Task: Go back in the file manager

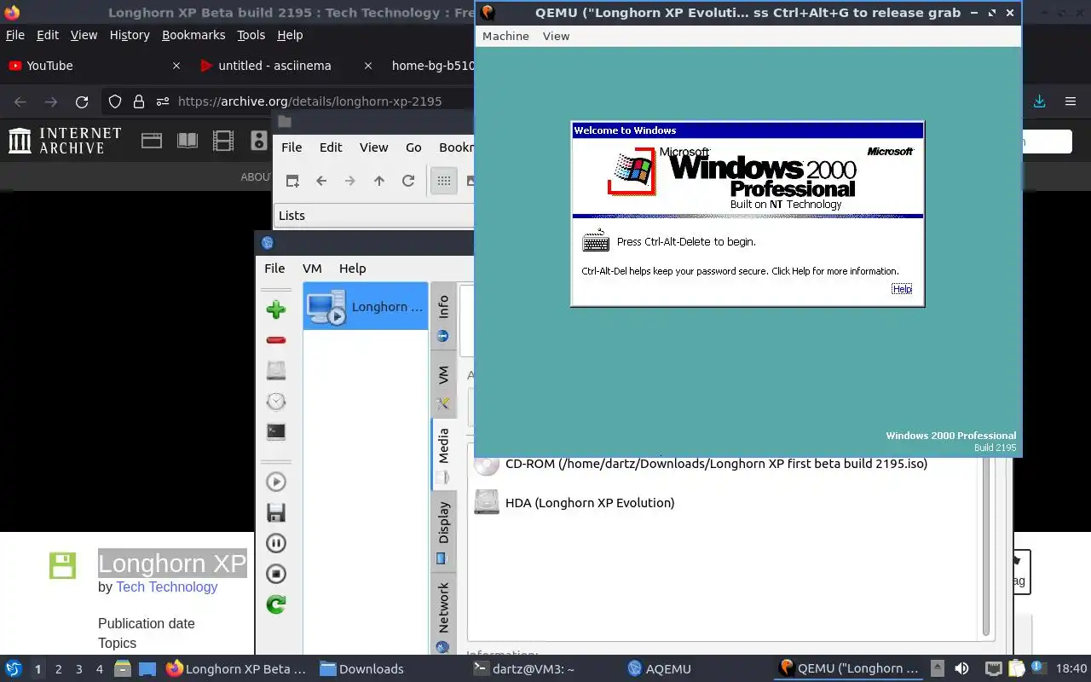Action: tap(321, 181)
